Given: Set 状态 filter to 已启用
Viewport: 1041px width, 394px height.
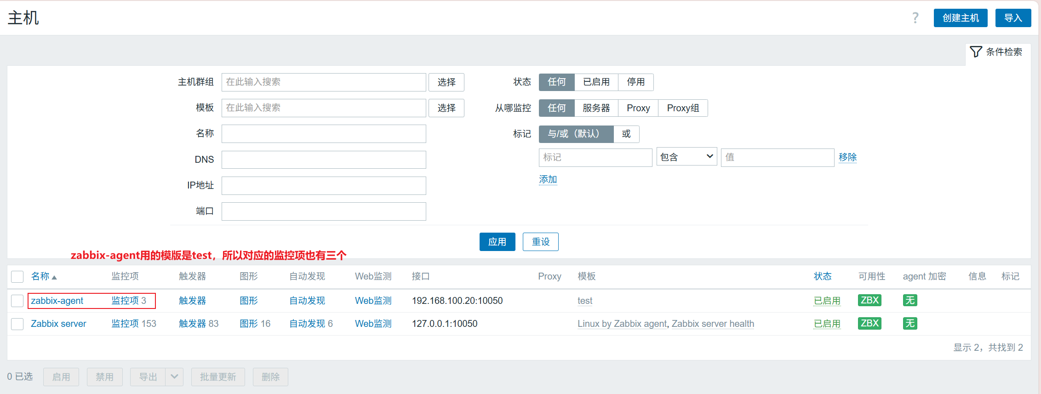Looking at the screenshot, I should [x=596, y=82].
